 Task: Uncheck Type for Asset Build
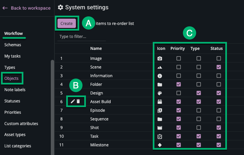[x=199, y=101]
